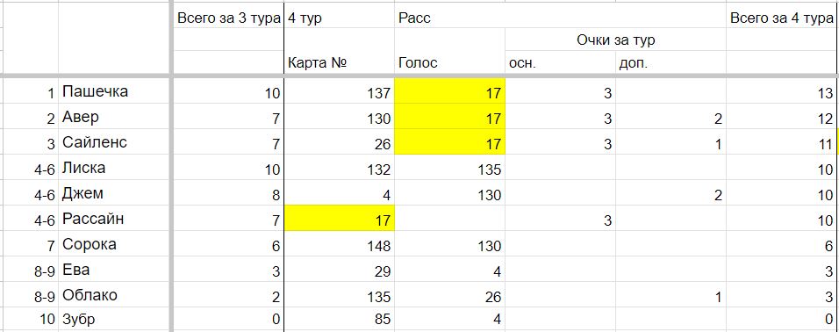Image resolution: width=839 pixels, height=332 pixels.
Task: Select the "осн." subheader cell
Action: 560,62
